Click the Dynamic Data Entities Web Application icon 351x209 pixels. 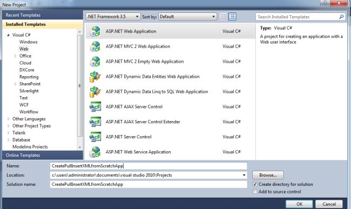coord(95,77)
